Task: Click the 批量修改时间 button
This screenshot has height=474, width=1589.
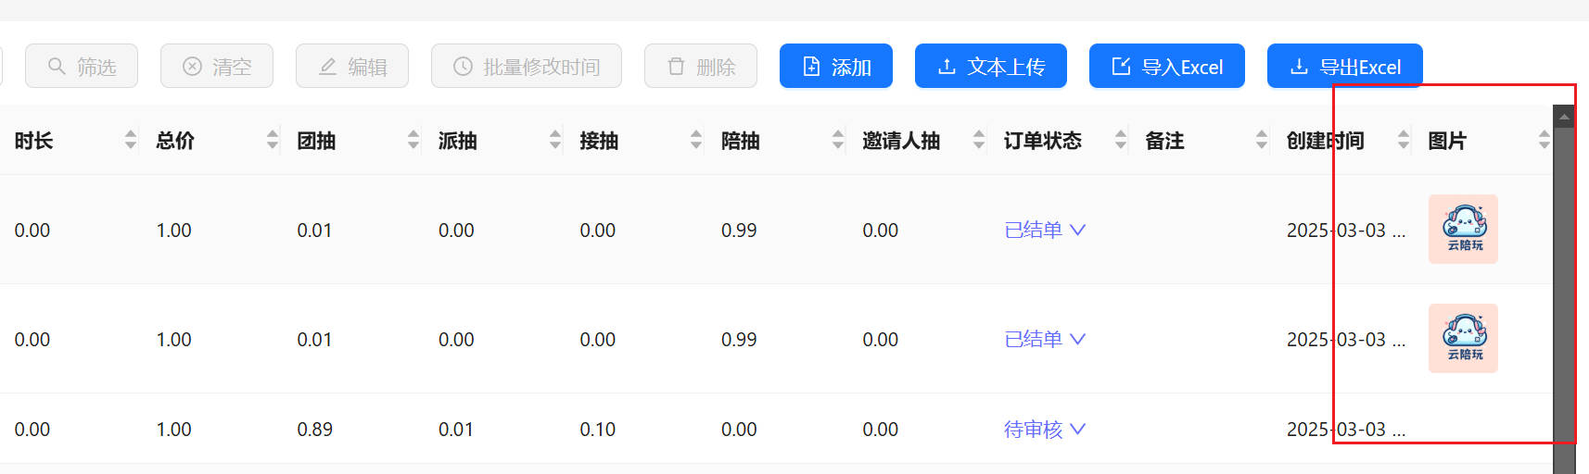Action: pos(527,66)
